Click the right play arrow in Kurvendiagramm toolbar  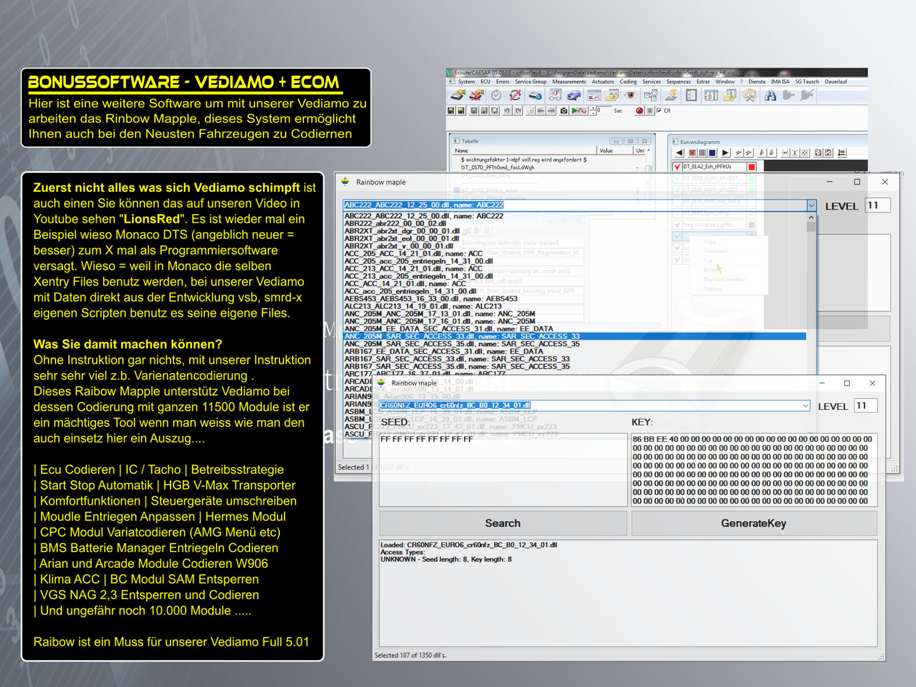(725, 153)
